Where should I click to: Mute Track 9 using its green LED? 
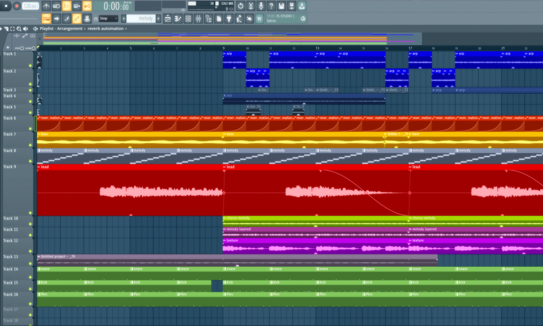point(31,214)
